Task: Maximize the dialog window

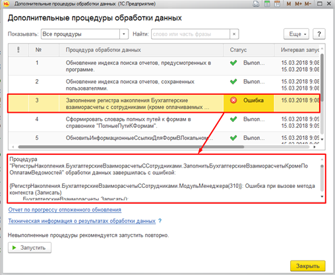Action: click(x=320, y=4)
